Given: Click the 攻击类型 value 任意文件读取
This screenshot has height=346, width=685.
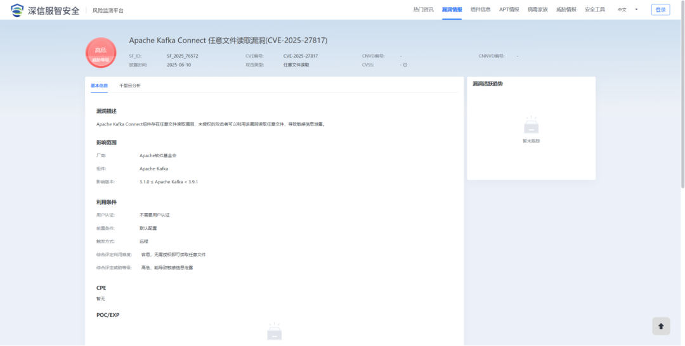Looking at the screenshot, I should 296,65.
